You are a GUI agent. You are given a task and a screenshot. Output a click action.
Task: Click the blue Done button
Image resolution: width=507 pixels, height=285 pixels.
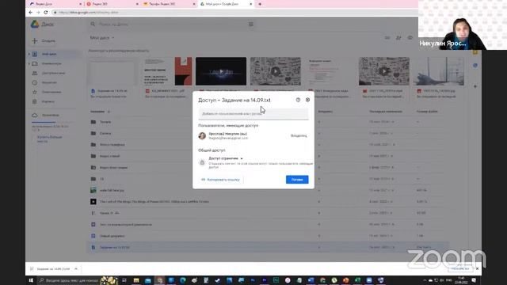pyautogui.click(x=297, y=180)
